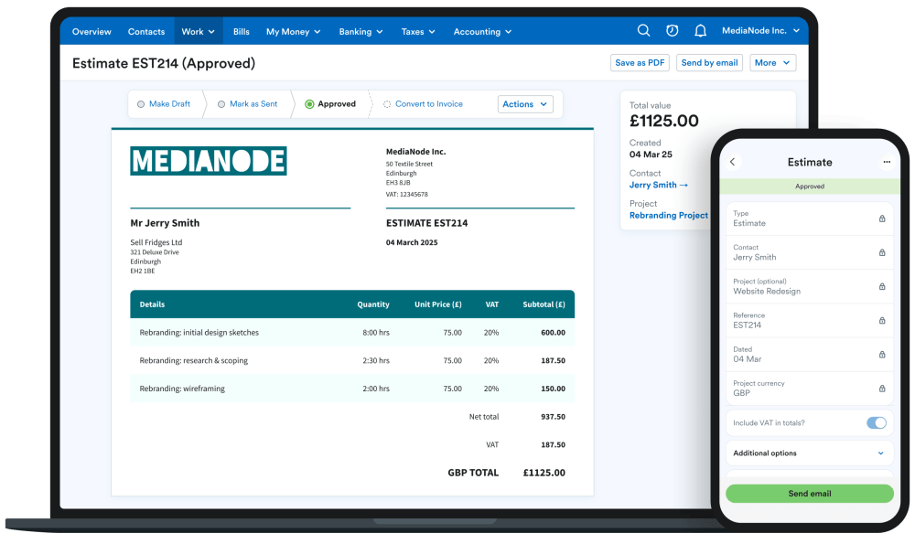Tap the Approved status banner on phone
The image size is (915, 533).
click(x=810, y=186)
